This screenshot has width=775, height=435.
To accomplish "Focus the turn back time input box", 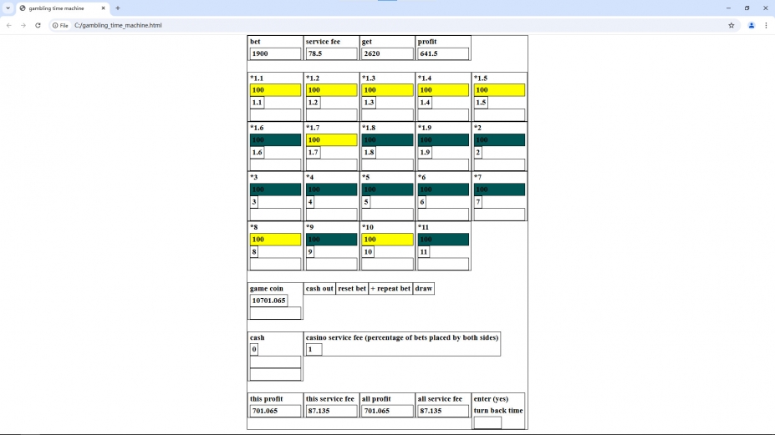I will tap(487, 422).
